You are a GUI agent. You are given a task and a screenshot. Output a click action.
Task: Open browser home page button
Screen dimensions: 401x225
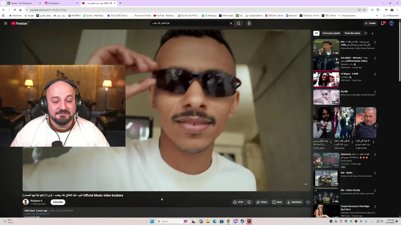point(20,10)
